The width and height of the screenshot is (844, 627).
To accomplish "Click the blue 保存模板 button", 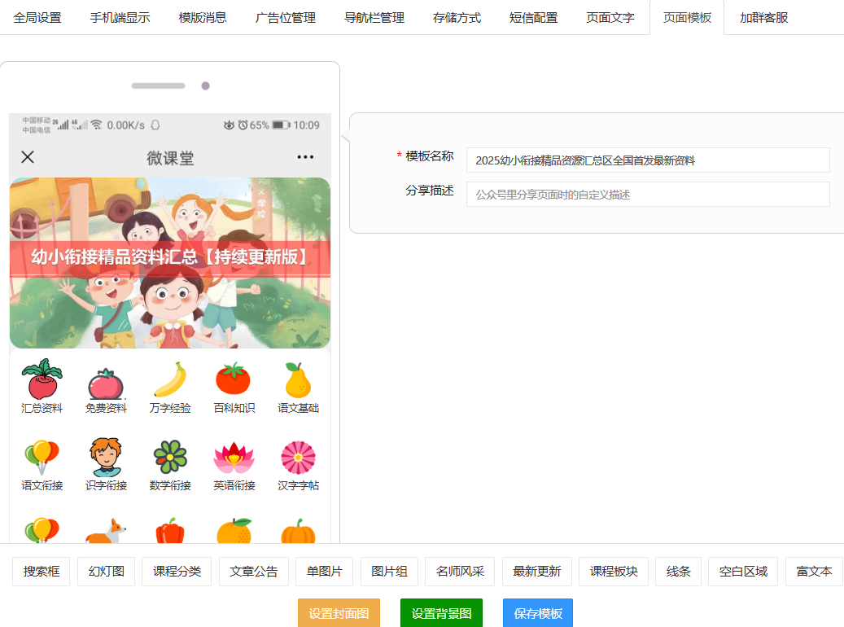I will pyautogui.click(x=537, y=613).
